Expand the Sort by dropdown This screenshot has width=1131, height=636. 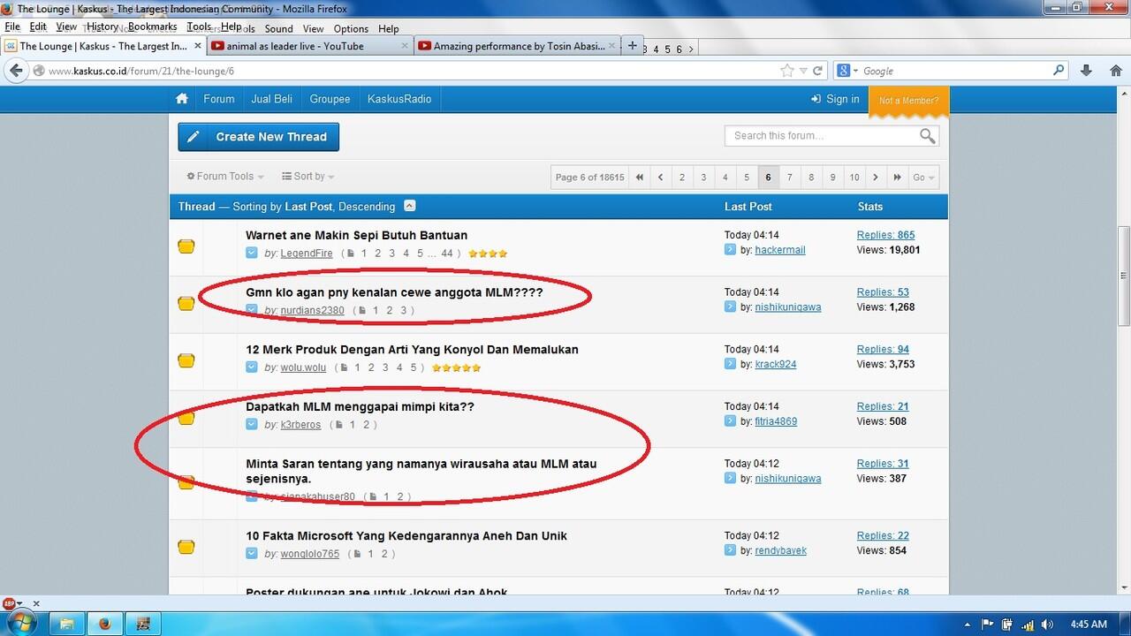click(309, 177)
